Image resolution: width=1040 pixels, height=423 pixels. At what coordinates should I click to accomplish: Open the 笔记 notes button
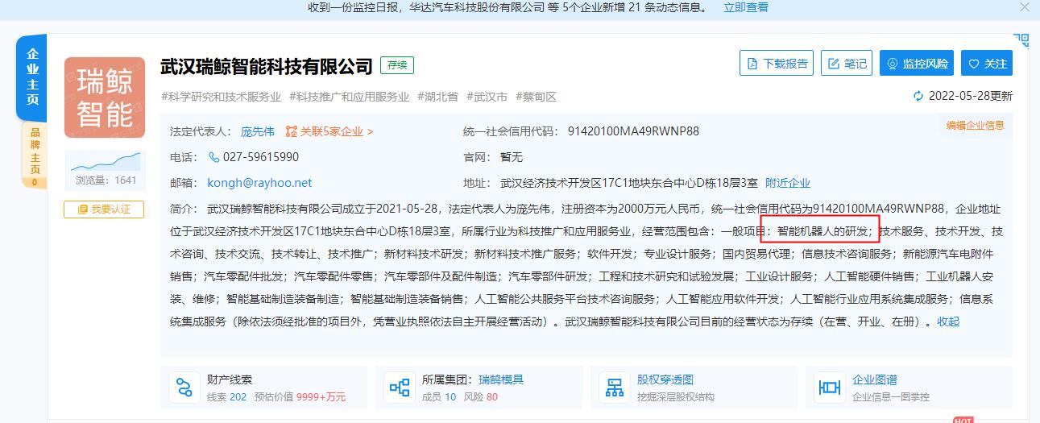coord(847,64)
